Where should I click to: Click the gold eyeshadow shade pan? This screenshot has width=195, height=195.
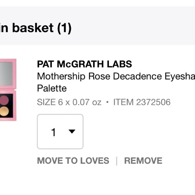pyautogui.click(x=5, y=111)
